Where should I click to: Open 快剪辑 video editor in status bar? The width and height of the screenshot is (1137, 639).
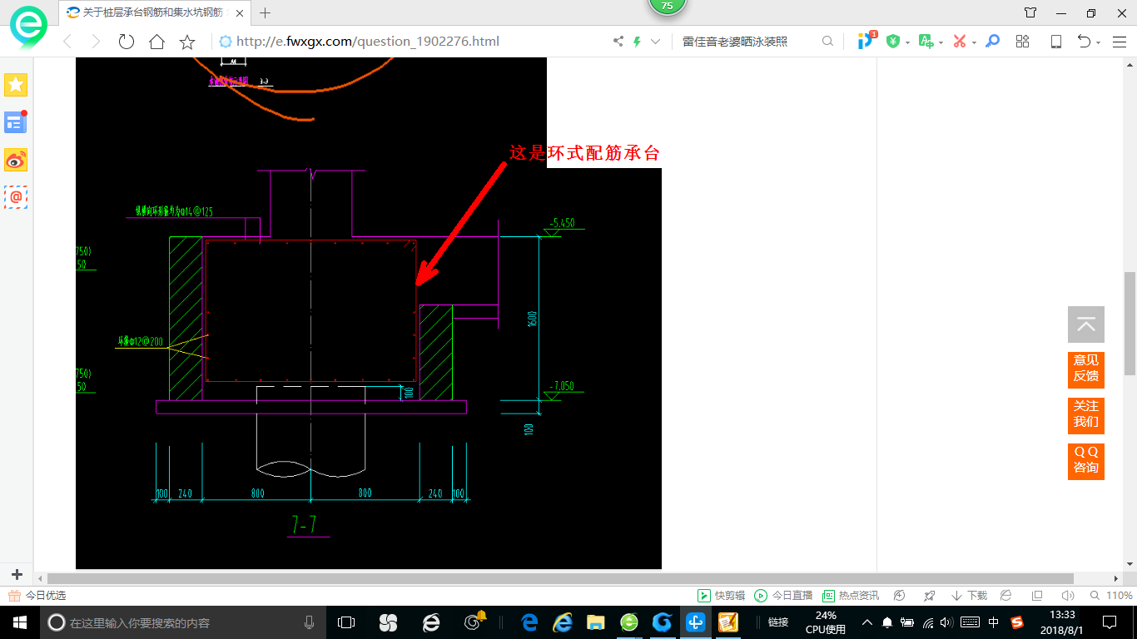(721, 596)
